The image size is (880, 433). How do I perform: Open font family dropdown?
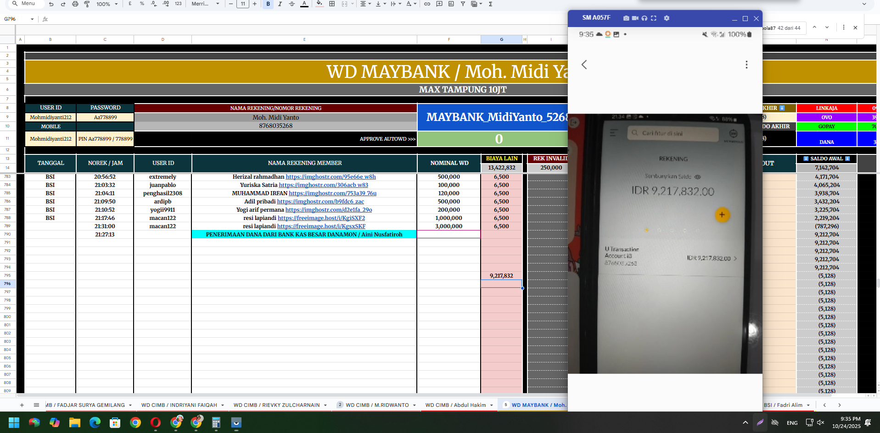(205, 4)
